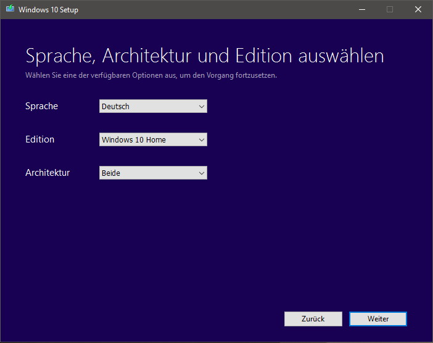Open the Architektur dropdown showing Beide

153,173
